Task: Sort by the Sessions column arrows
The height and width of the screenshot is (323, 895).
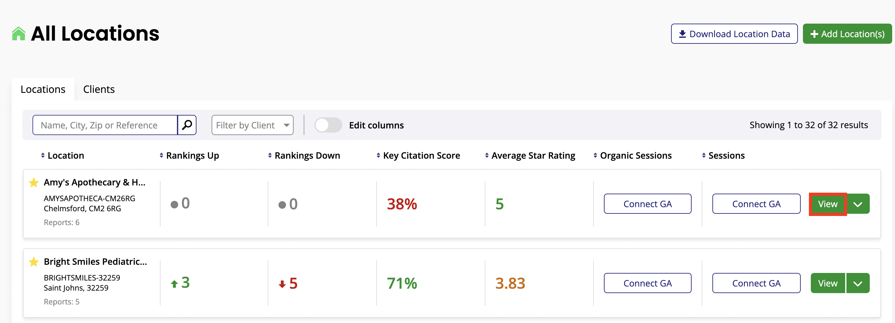Action: (704, 155)
